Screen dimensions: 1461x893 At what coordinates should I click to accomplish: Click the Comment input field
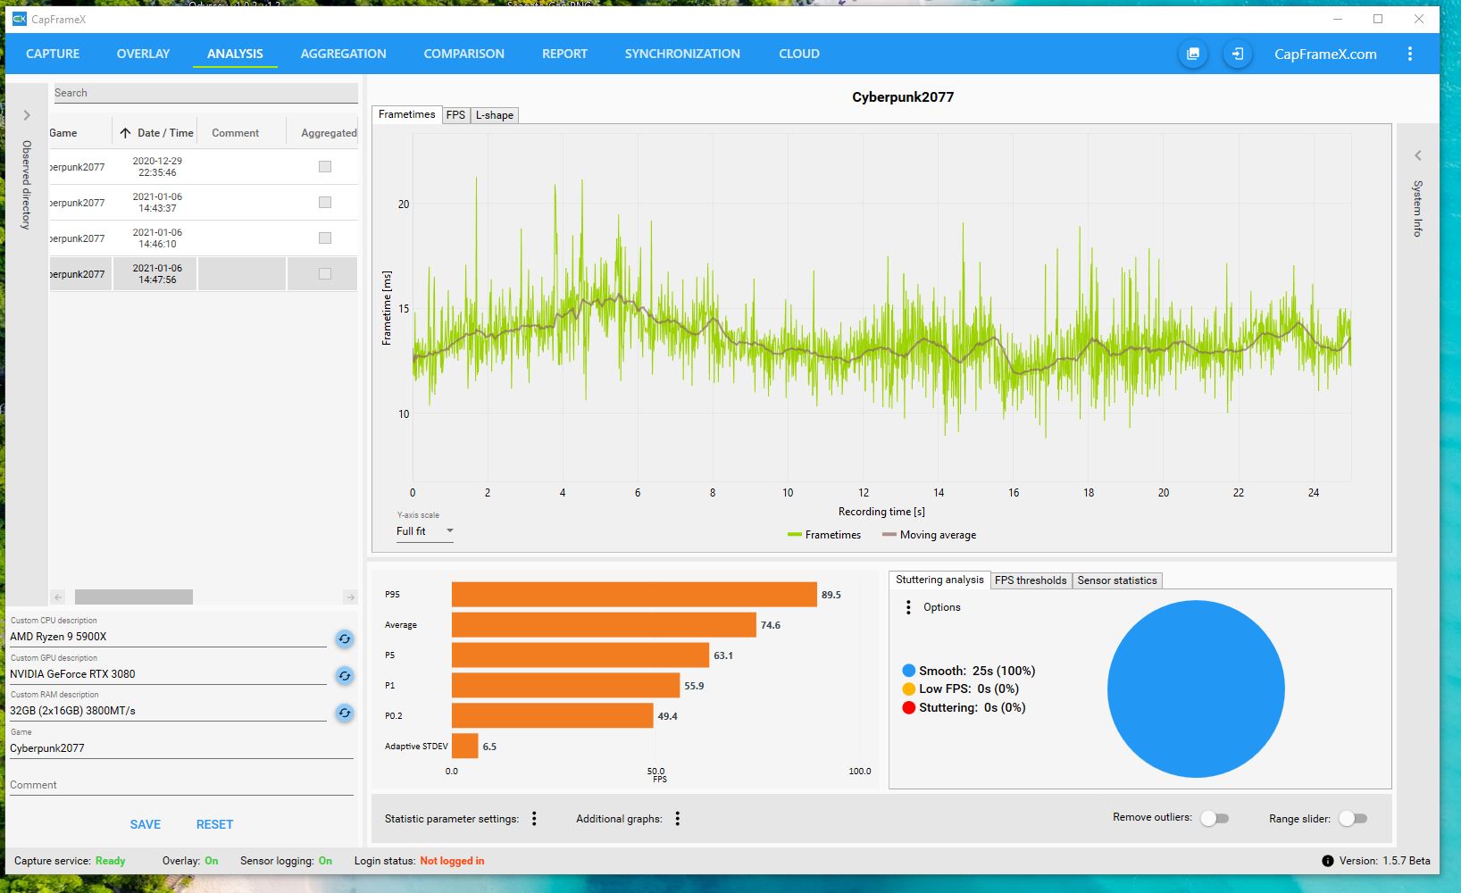tap(181, 785)
